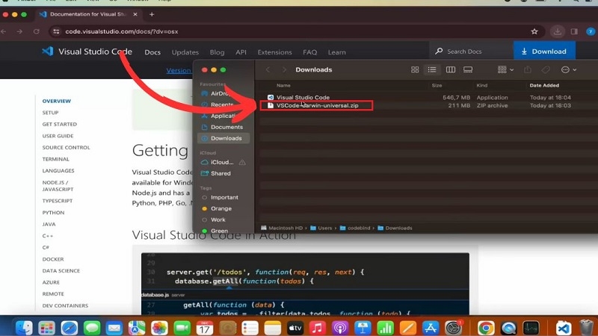598x336 pixels.
Task: Click the iCloud warning icon
Action: [x=242, y=162]
